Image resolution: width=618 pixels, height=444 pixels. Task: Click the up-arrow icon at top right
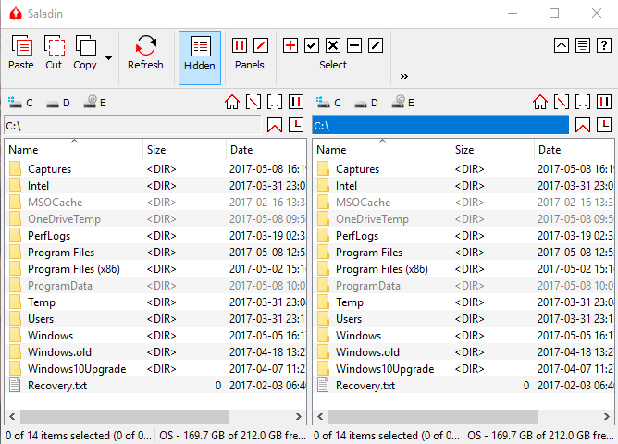(x=562, y=45)
